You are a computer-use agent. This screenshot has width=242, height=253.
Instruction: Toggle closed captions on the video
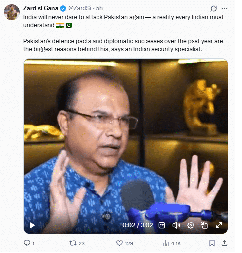[162, 225]
